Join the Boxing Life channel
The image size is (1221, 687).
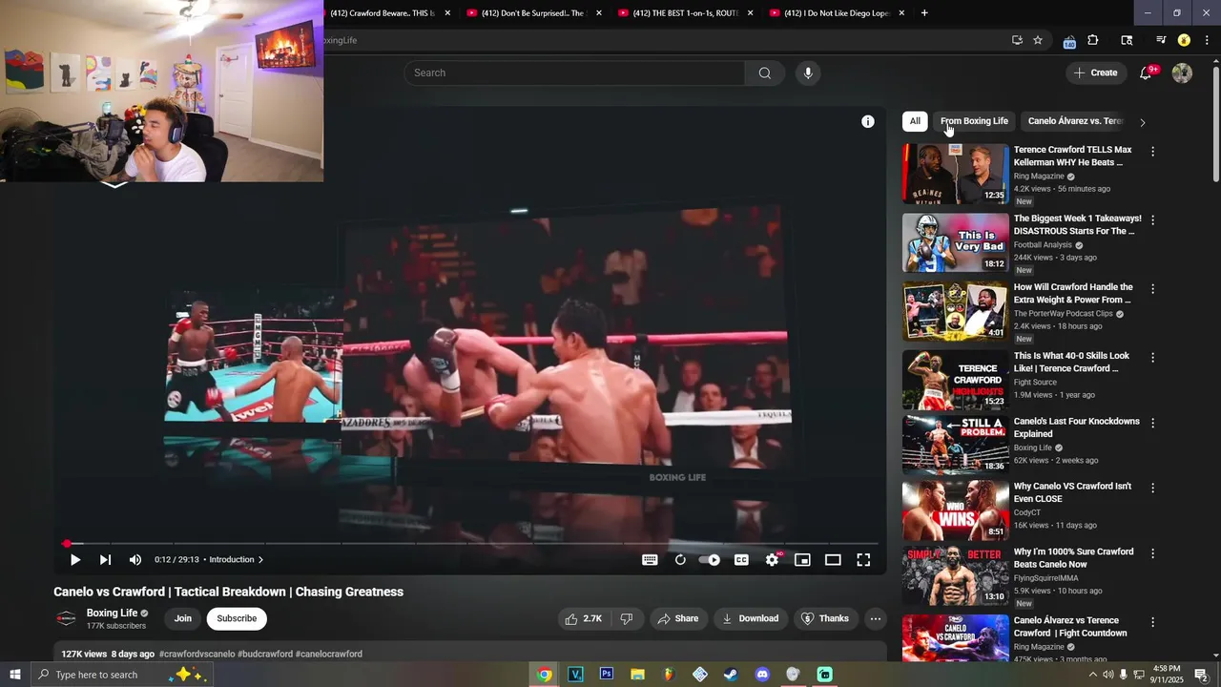pos(183,618)
